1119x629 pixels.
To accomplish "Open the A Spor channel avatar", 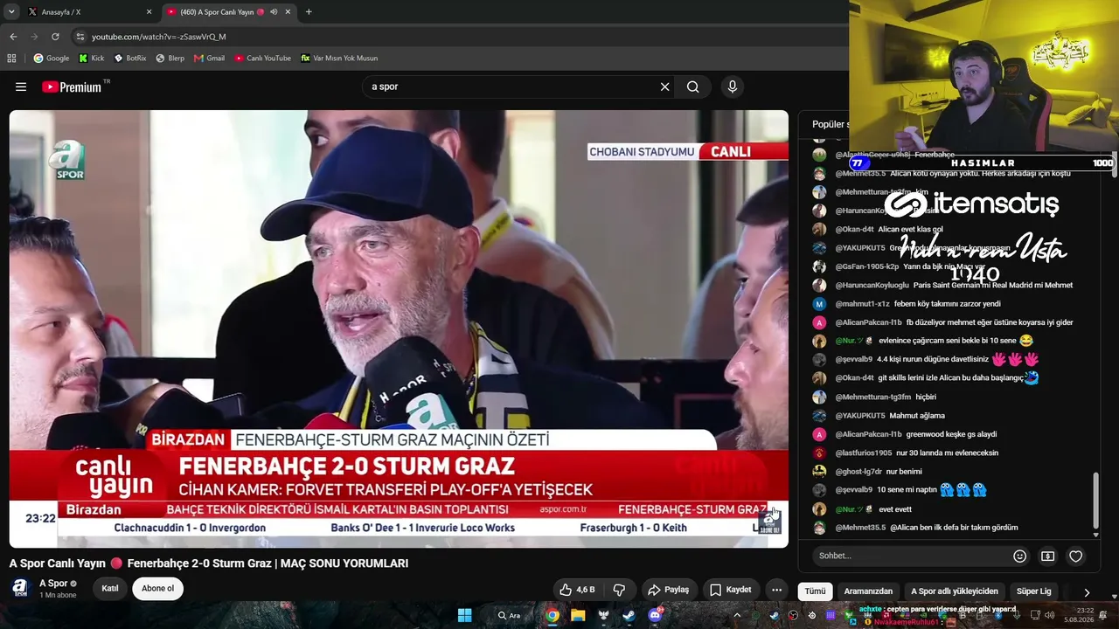I will [x=20, y=588].
